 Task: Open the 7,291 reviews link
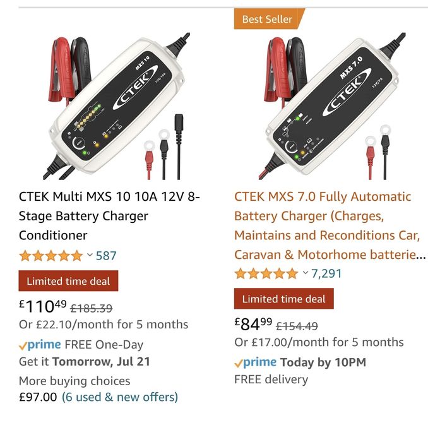coord(326,273)
